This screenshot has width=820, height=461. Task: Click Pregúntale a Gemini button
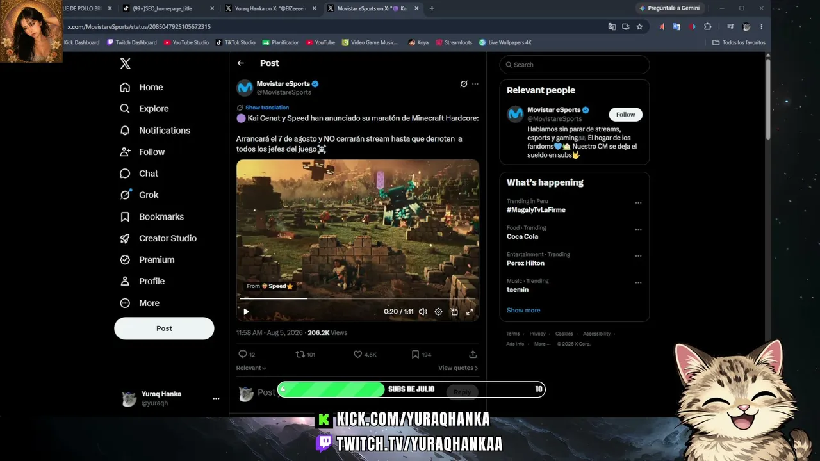pos(671,8)
